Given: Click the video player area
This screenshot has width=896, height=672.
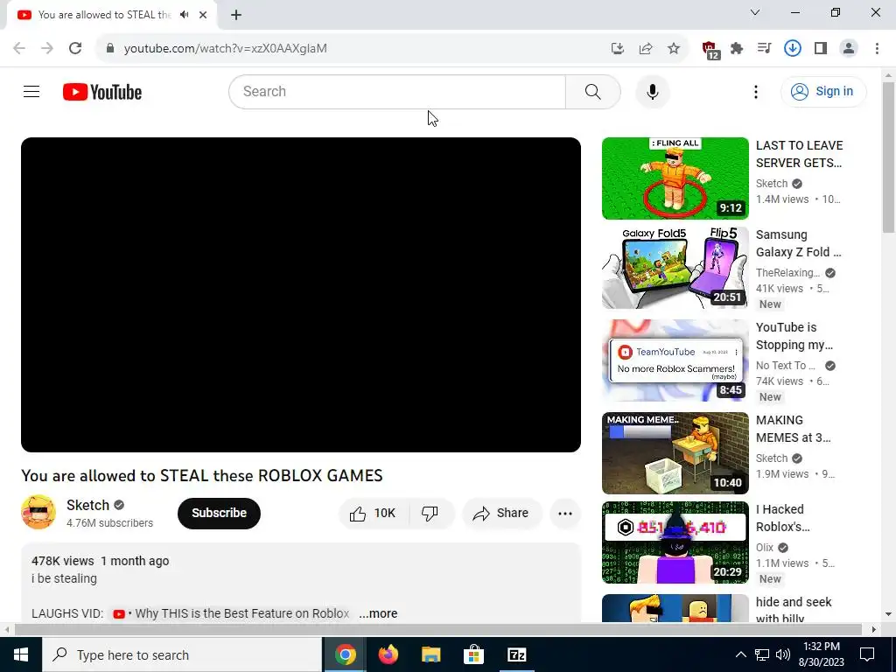Looking at the screenshot, I should pos(301,294).
